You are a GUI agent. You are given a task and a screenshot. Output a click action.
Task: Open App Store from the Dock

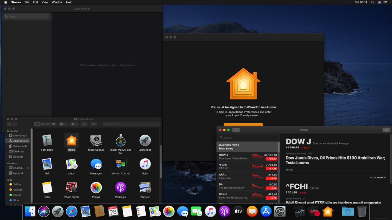point(266,212)
